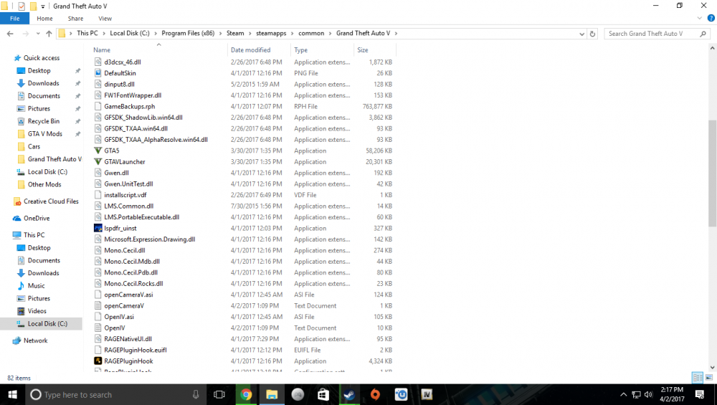Screen dimensions: 717x405
Task: Expand the chevron after Steam in path
Action: 250,34
